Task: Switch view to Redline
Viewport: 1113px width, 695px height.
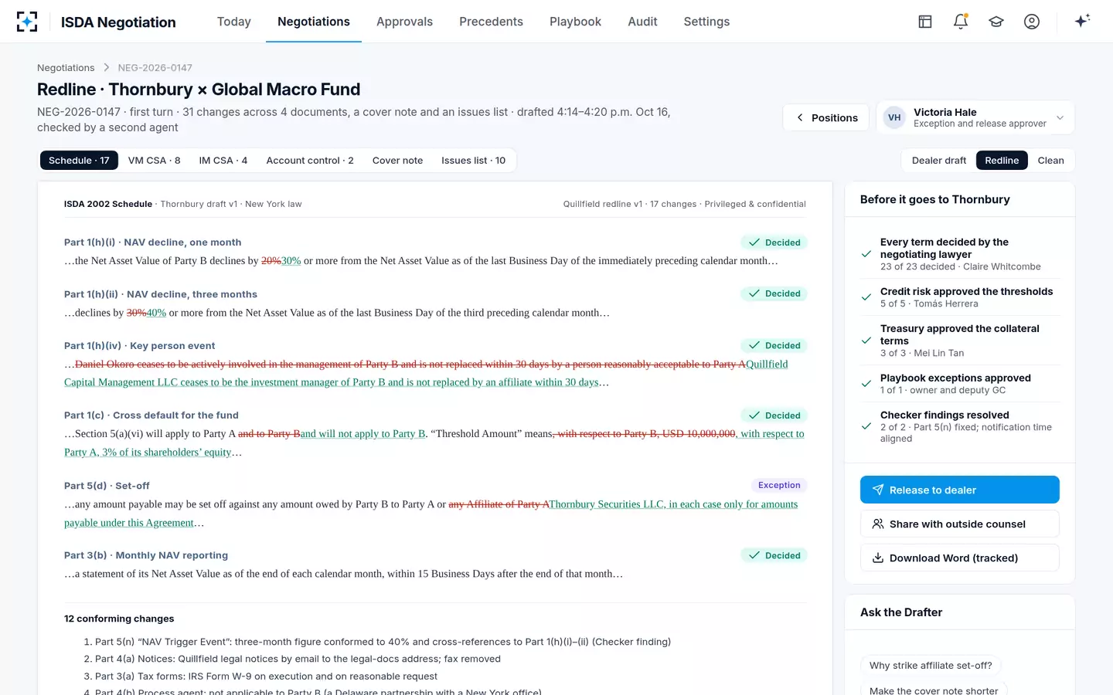Action: 1002,161
